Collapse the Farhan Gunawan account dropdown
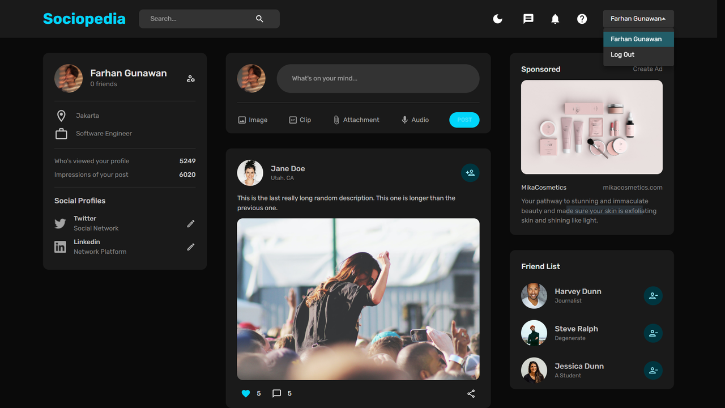Screen dimensions: 725x408 click(x=638, y=19)
